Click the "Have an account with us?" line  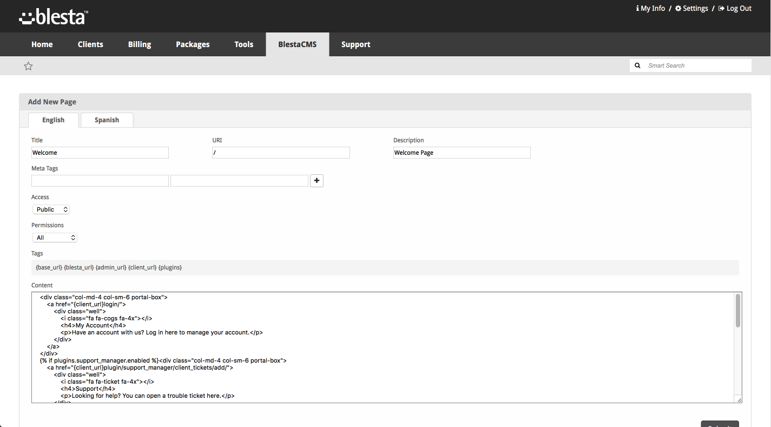tap(162, 332)
